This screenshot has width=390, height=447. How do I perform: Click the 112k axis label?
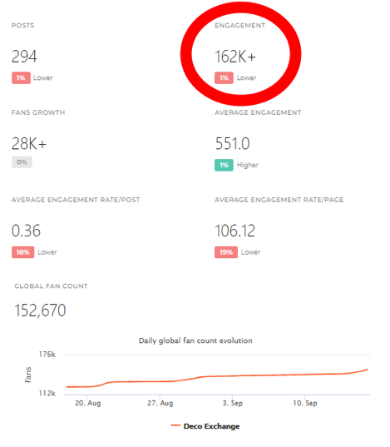pyautogui.click(x=47, y=394)
